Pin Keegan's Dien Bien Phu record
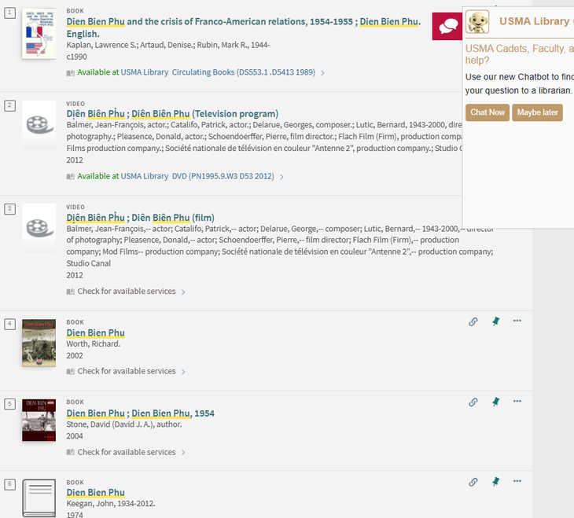This screenshot has width=574, height=518. [495, 482]
